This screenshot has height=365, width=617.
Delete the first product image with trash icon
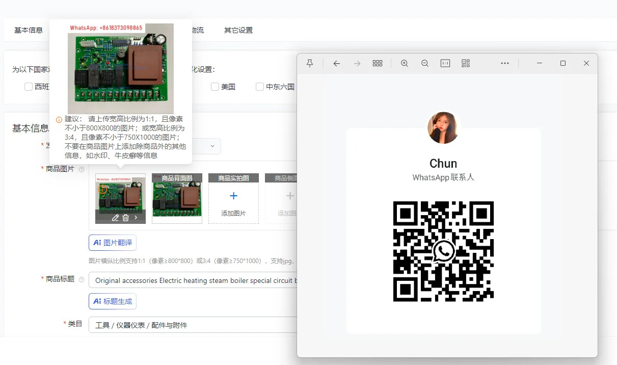point(126,218)
